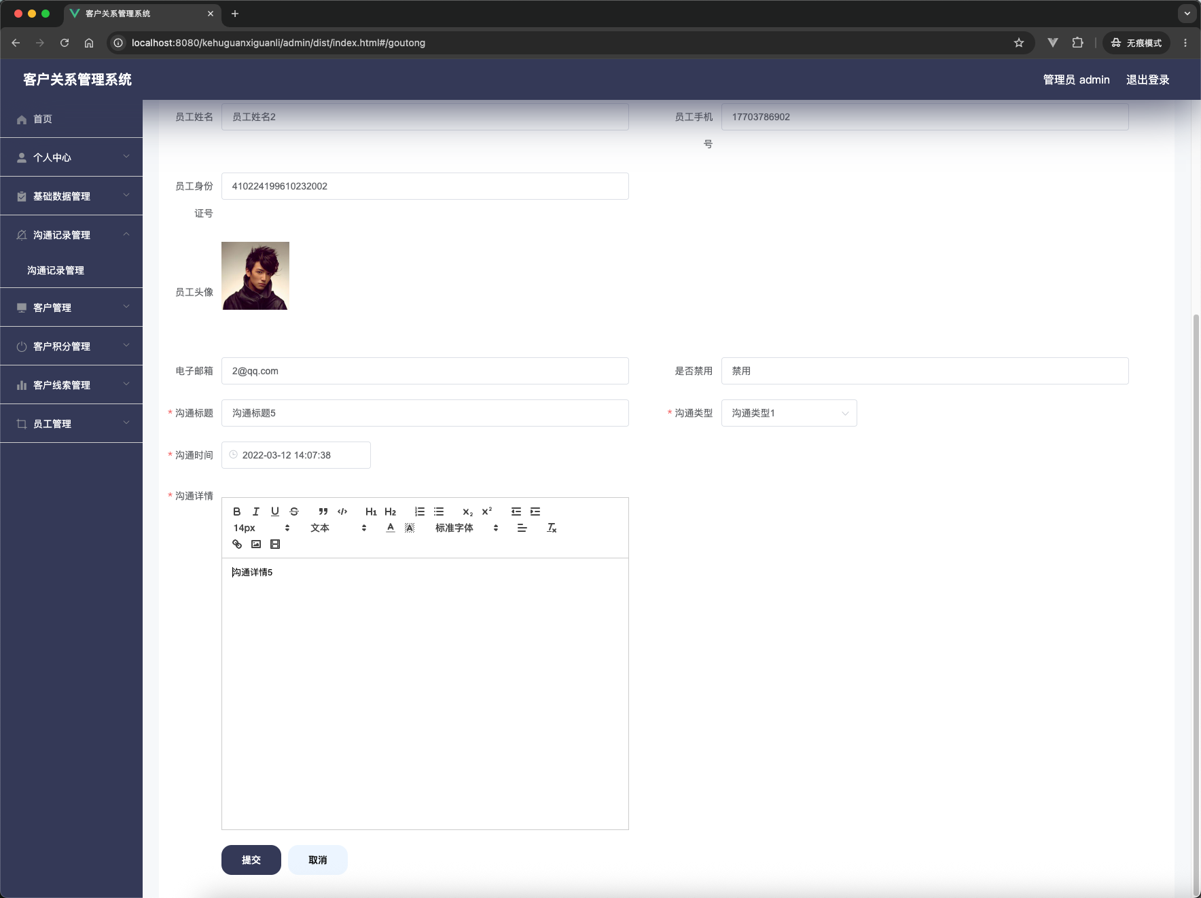Click the 员工身份证号 input field
1201x898 pixels.
click(425, 186)
